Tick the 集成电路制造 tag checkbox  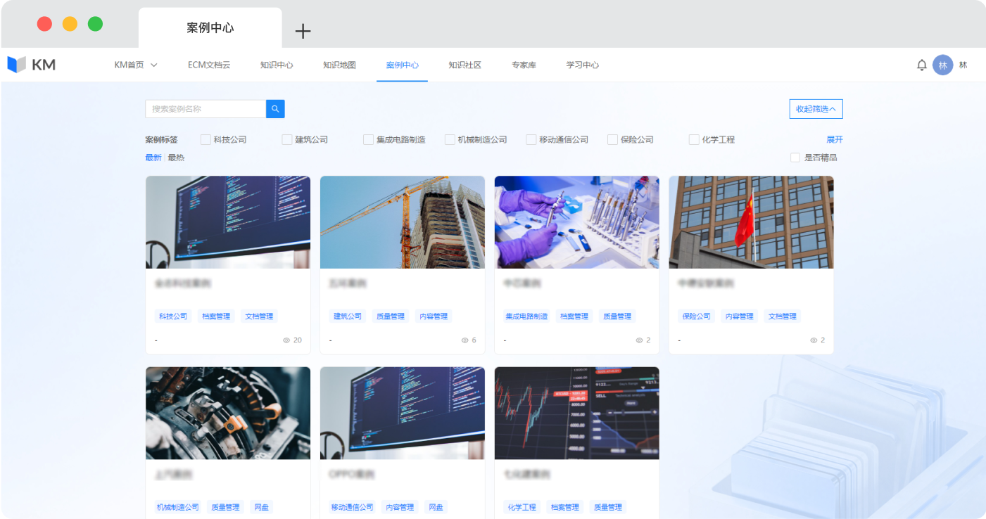pos(368,139)
